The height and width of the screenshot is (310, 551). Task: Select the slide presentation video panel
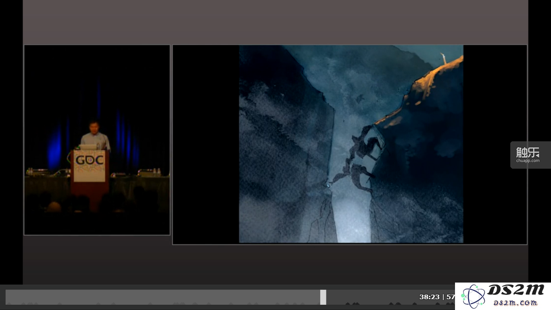[350, 145]
